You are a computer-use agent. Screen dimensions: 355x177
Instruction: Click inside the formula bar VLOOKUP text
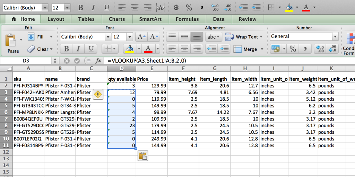pyautogui.click(x=147, y=61)
